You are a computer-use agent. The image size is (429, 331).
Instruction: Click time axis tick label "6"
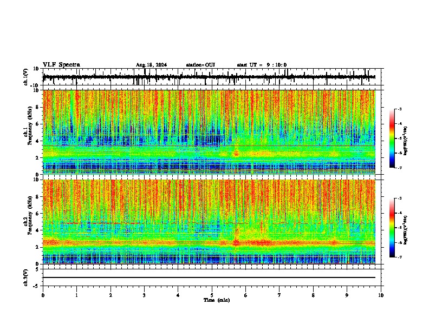(x=245, y=295)
